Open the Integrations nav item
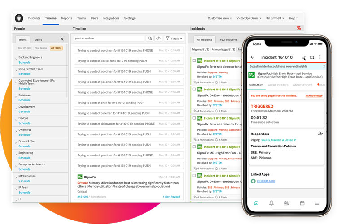 point(111,18)
